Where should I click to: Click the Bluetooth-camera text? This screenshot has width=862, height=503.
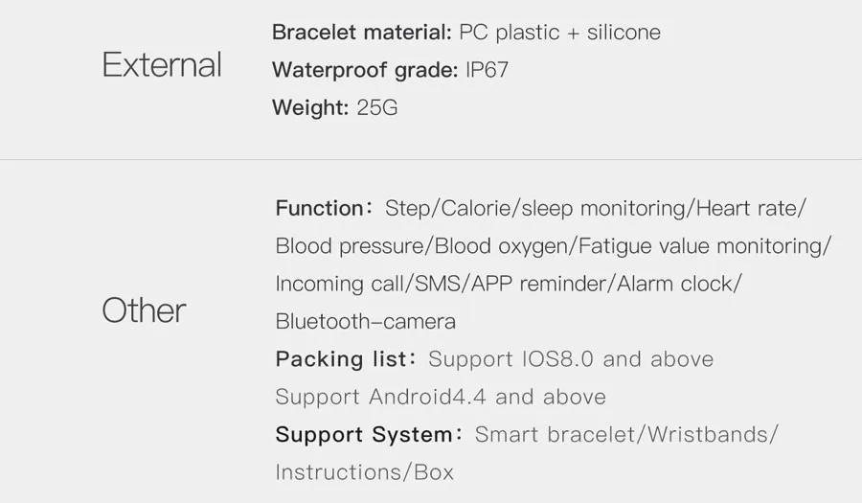pos(366,322)
